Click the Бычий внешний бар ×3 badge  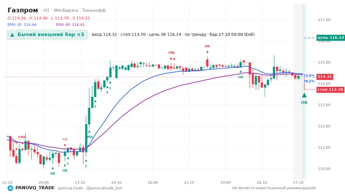(47, 34)
